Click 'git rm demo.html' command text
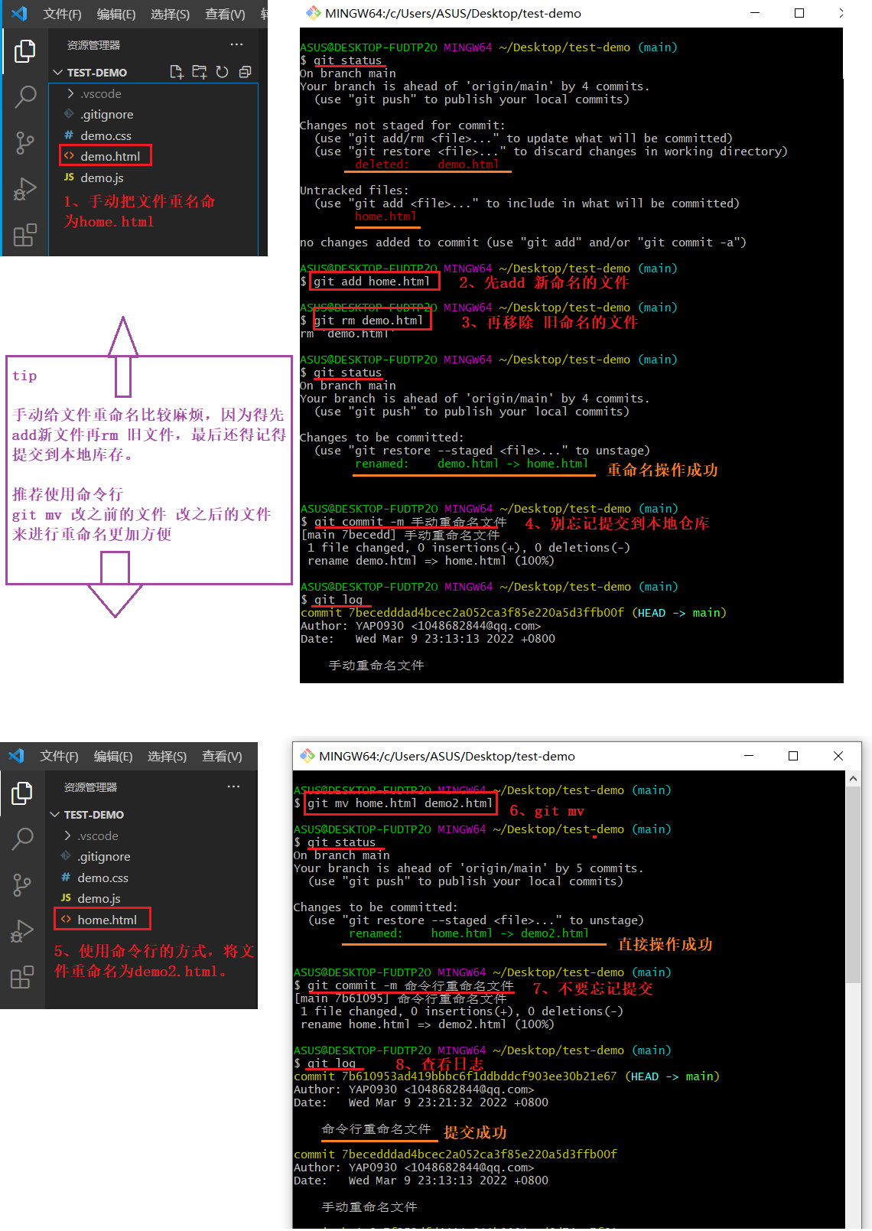The width and height of the screenshot is (872, 1231). coord(368,321)
